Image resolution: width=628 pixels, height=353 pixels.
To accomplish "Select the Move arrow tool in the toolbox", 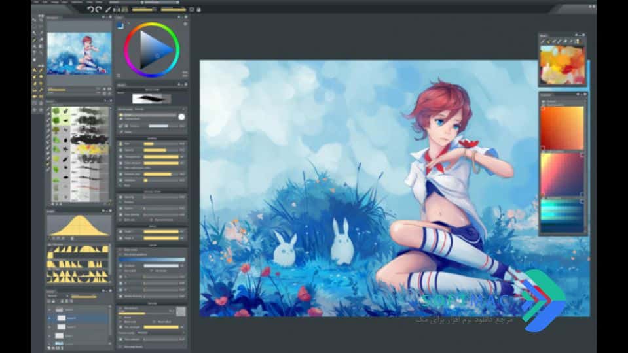I will pyautogui.click(x=35, y=20).
